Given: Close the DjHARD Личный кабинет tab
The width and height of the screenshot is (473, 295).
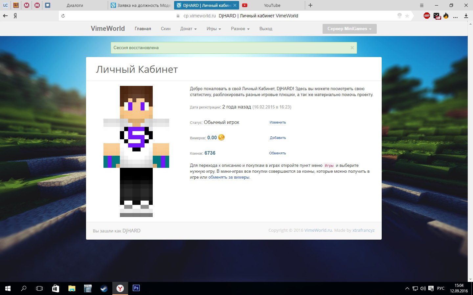Looking at the screenshot, I should pos(235,5).
